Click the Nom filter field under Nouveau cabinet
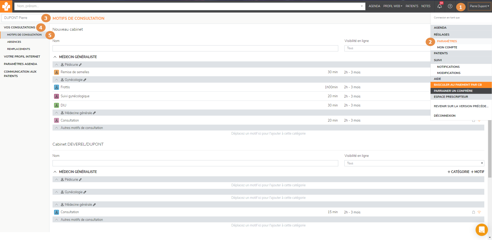 coord(195,48)
